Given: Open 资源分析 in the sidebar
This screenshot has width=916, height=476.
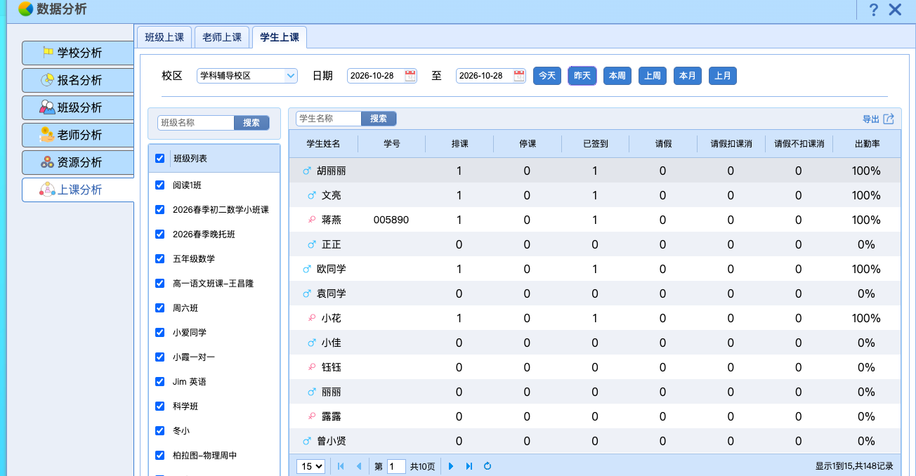Looking at the screenshot, I should point(78,162).
